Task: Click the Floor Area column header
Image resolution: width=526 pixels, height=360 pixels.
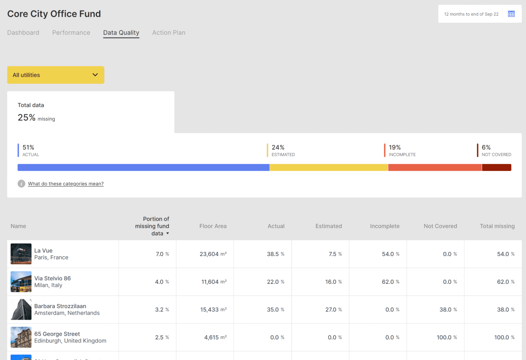Action: click(x=213, y=226)
